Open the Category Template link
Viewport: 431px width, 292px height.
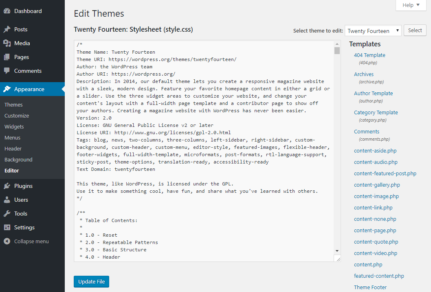[x=376, y=112]
